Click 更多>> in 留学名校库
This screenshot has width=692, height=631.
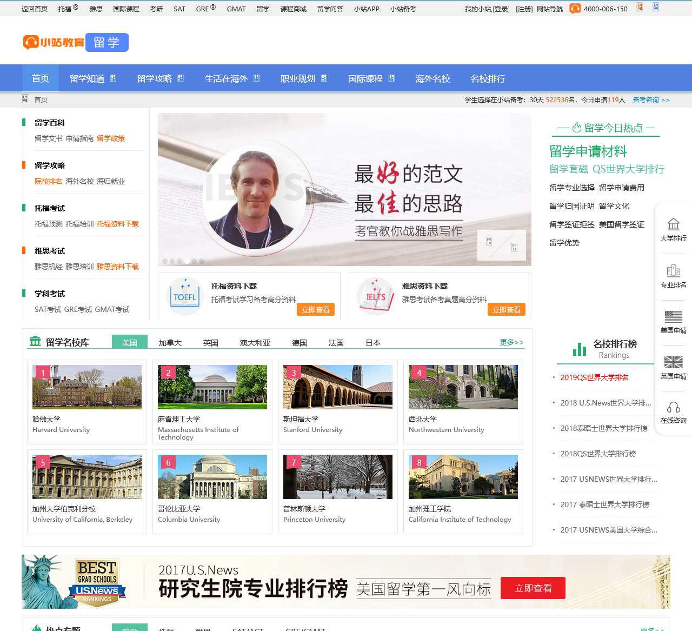click(511, 342)
